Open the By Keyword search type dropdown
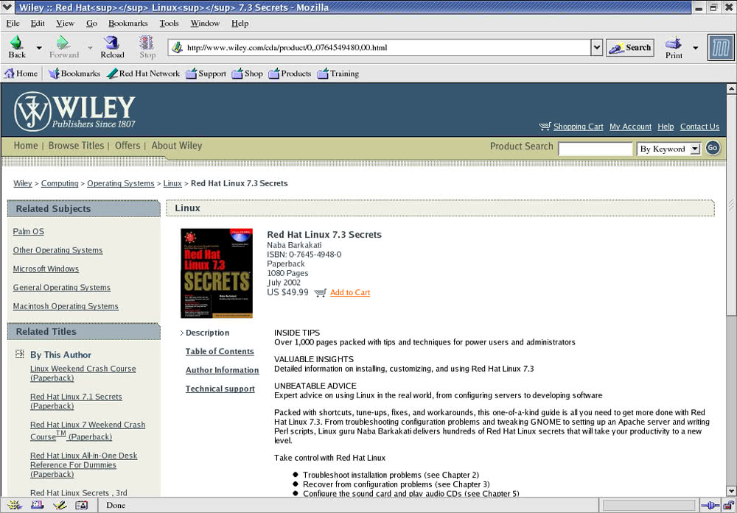 coord(669,149)
